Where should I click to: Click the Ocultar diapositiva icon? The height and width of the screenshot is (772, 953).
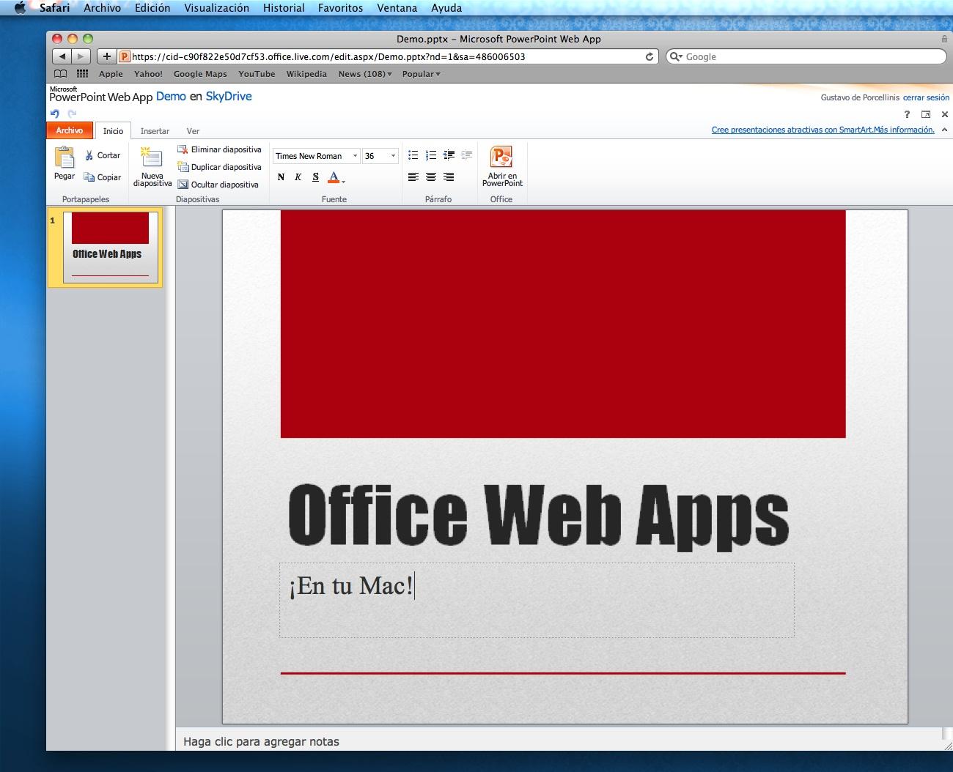183,185
